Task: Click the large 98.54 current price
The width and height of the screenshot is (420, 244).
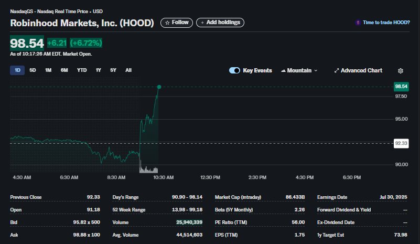Action: pyautogui.click(x=27, y=43)
